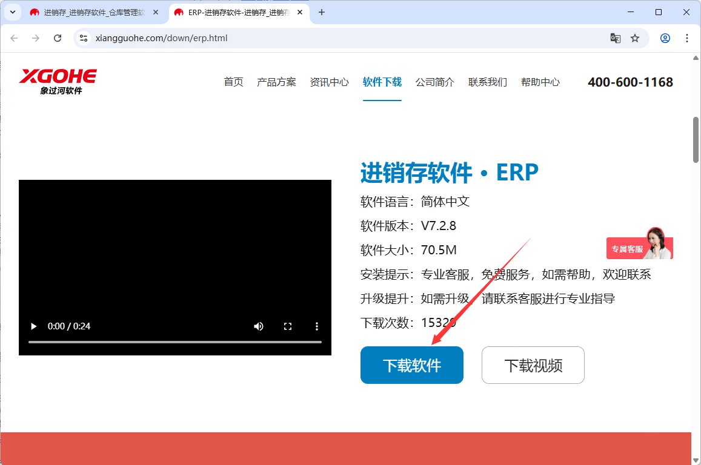Open the 专属客服 chat badge
Viewport: 701px width, 465px height.
(639, 244)
